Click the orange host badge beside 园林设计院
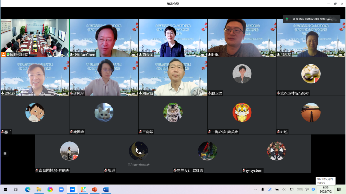Image resolution: width=346 pixels, height=194 pixels. tap(3, 55)
